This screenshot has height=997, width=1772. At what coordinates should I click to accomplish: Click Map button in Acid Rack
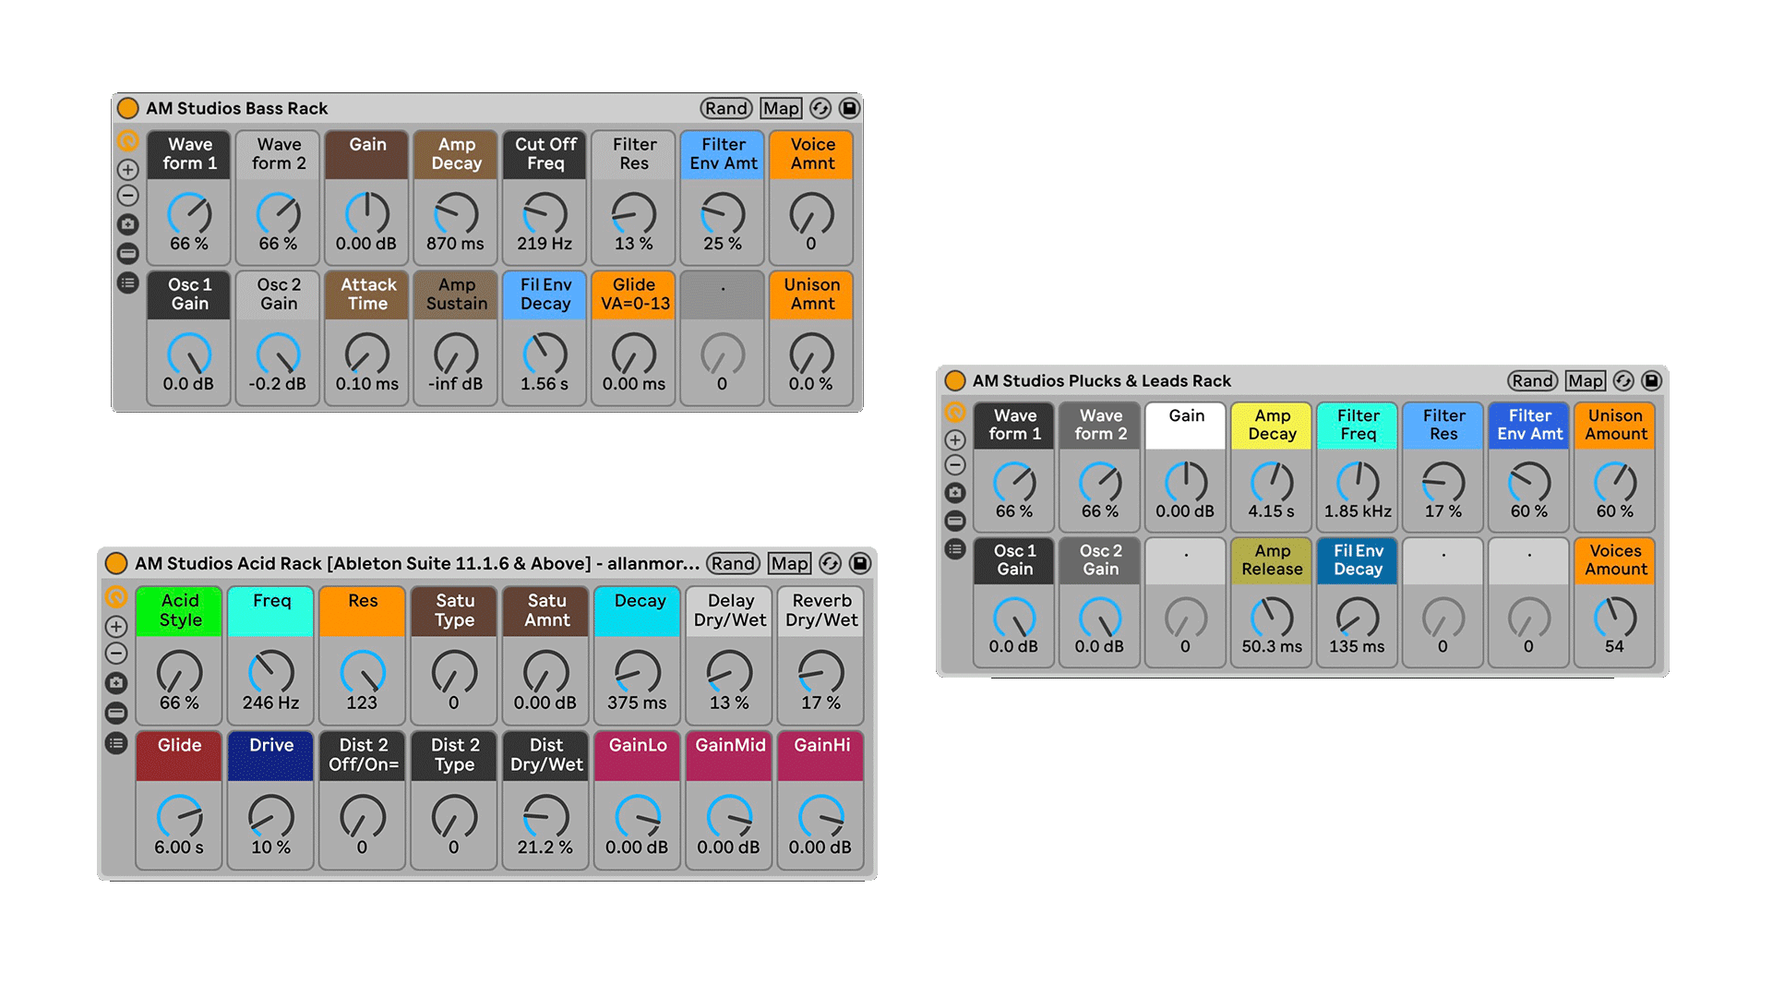pos(789,563)
